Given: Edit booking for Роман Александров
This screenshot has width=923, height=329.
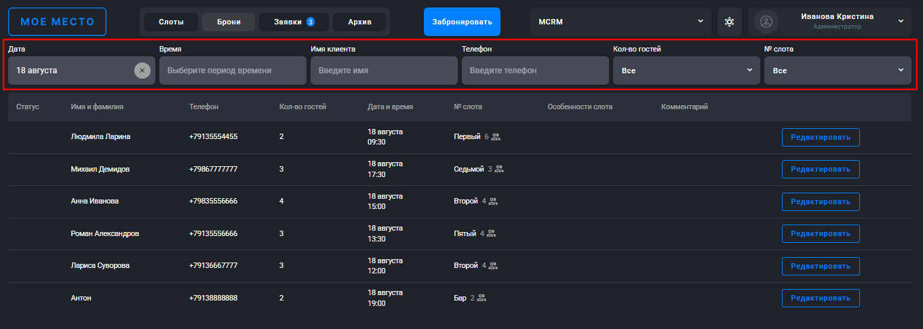Looking at the screenshot, I should (821, 233).
